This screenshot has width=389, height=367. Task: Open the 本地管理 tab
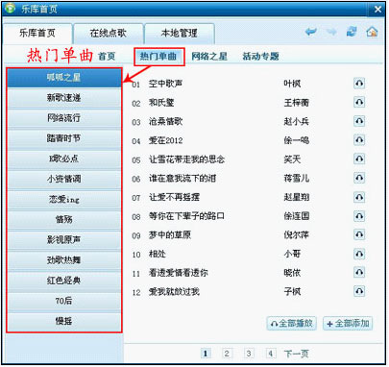click(x=180, y=34)
